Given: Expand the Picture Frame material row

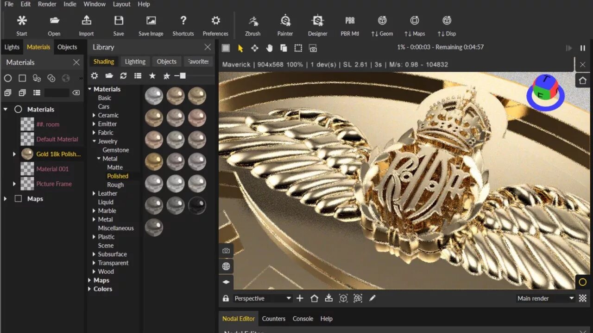Looking at the screenshot, I should 14,184.
